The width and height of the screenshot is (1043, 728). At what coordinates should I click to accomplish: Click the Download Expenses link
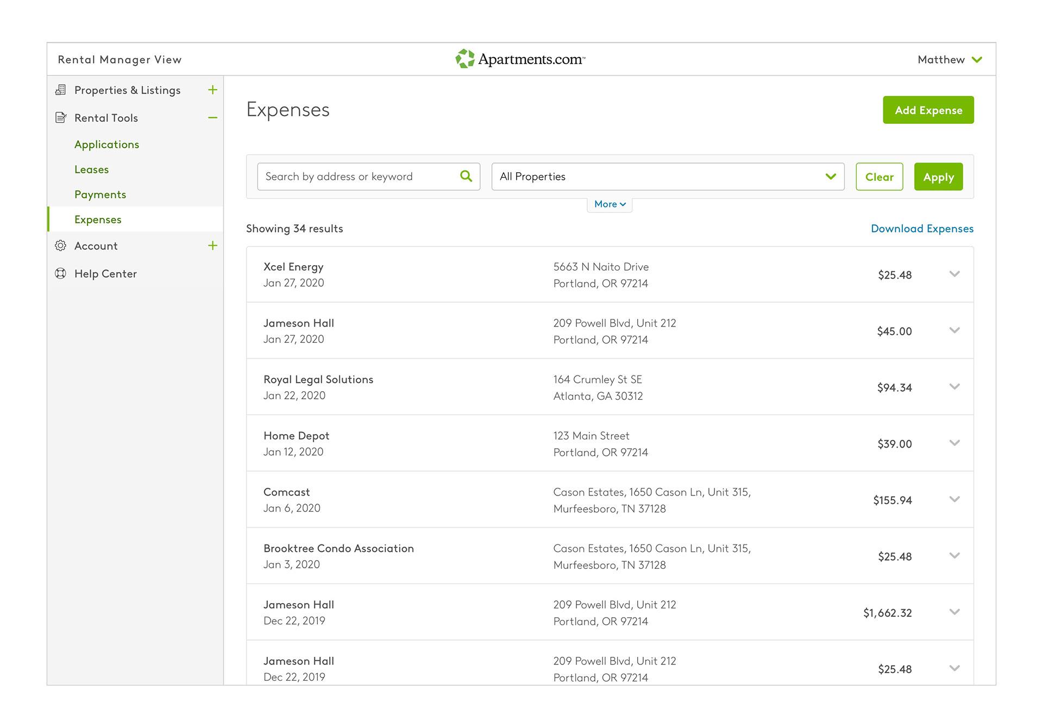coord(922,229)
